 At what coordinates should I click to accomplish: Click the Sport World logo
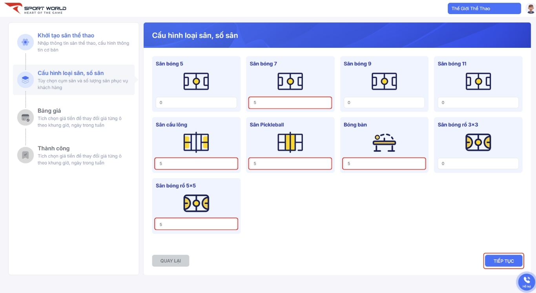(35, 9)
